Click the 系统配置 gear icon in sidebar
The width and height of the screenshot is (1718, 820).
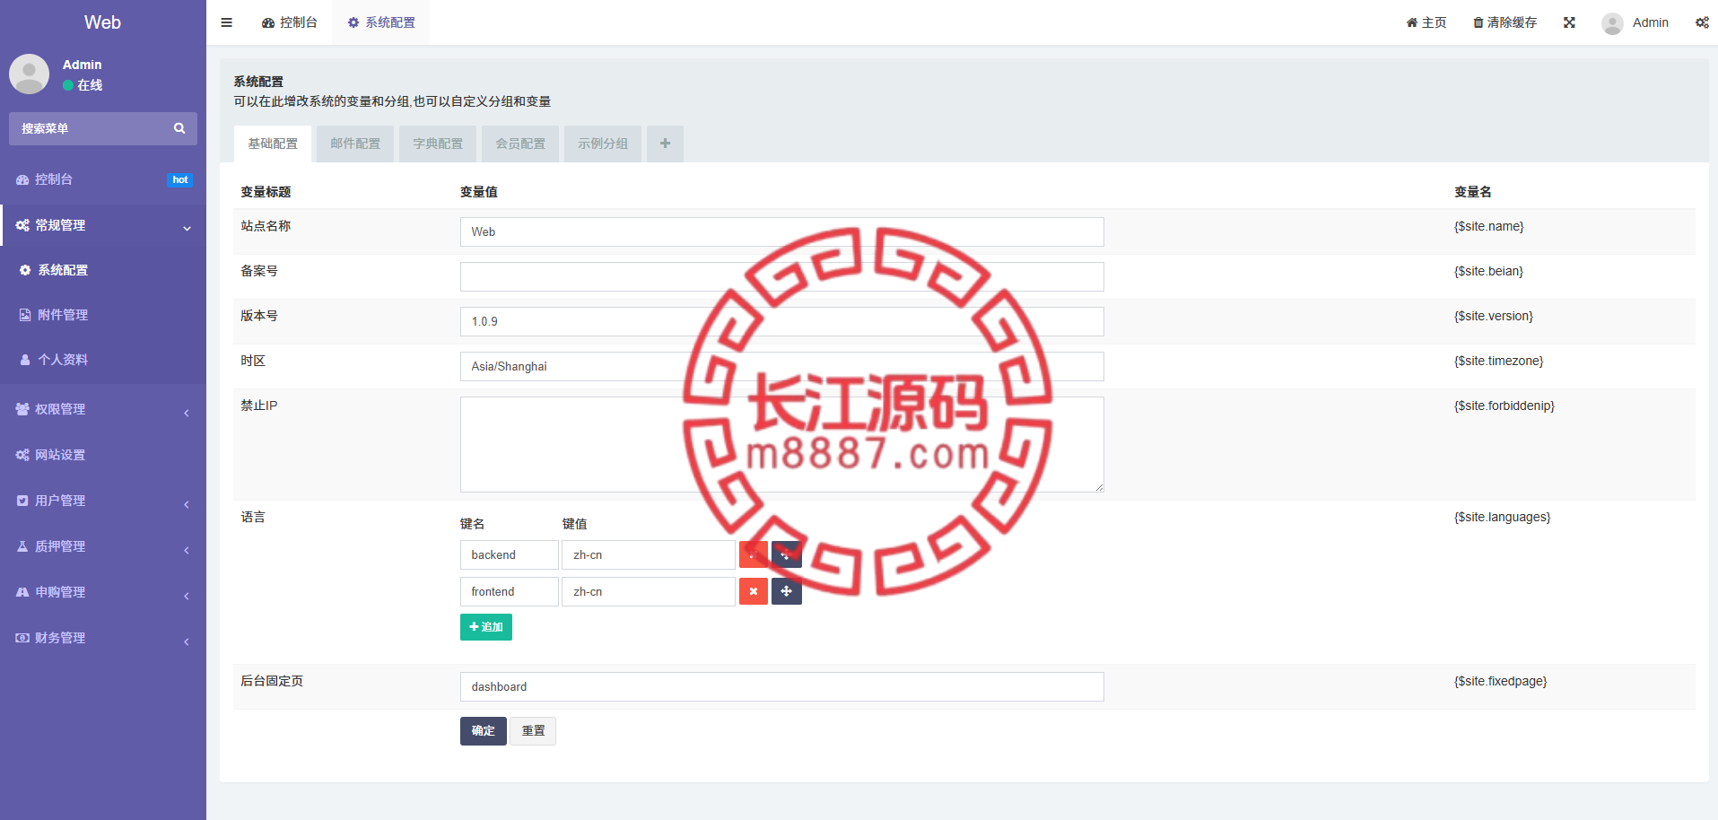click(25, 270)
